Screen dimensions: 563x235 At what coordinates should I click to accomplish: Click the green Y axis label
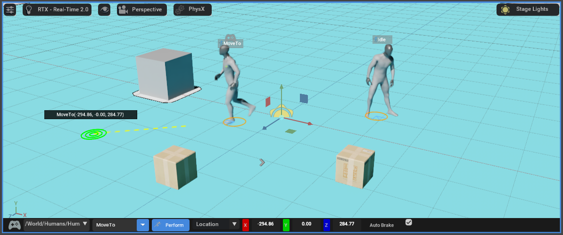point(286,225)
